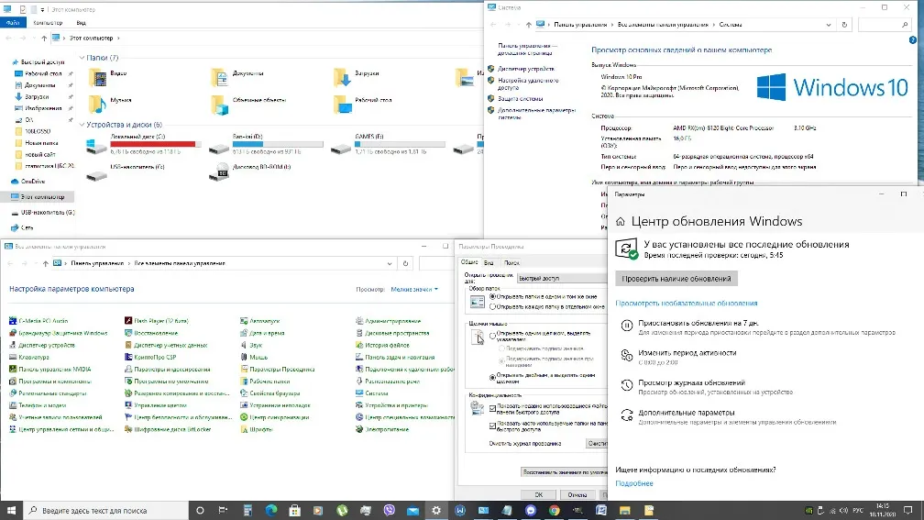Open Компьютер ribbon tab
Screen dimensions: 924x520
pos(48,23)
